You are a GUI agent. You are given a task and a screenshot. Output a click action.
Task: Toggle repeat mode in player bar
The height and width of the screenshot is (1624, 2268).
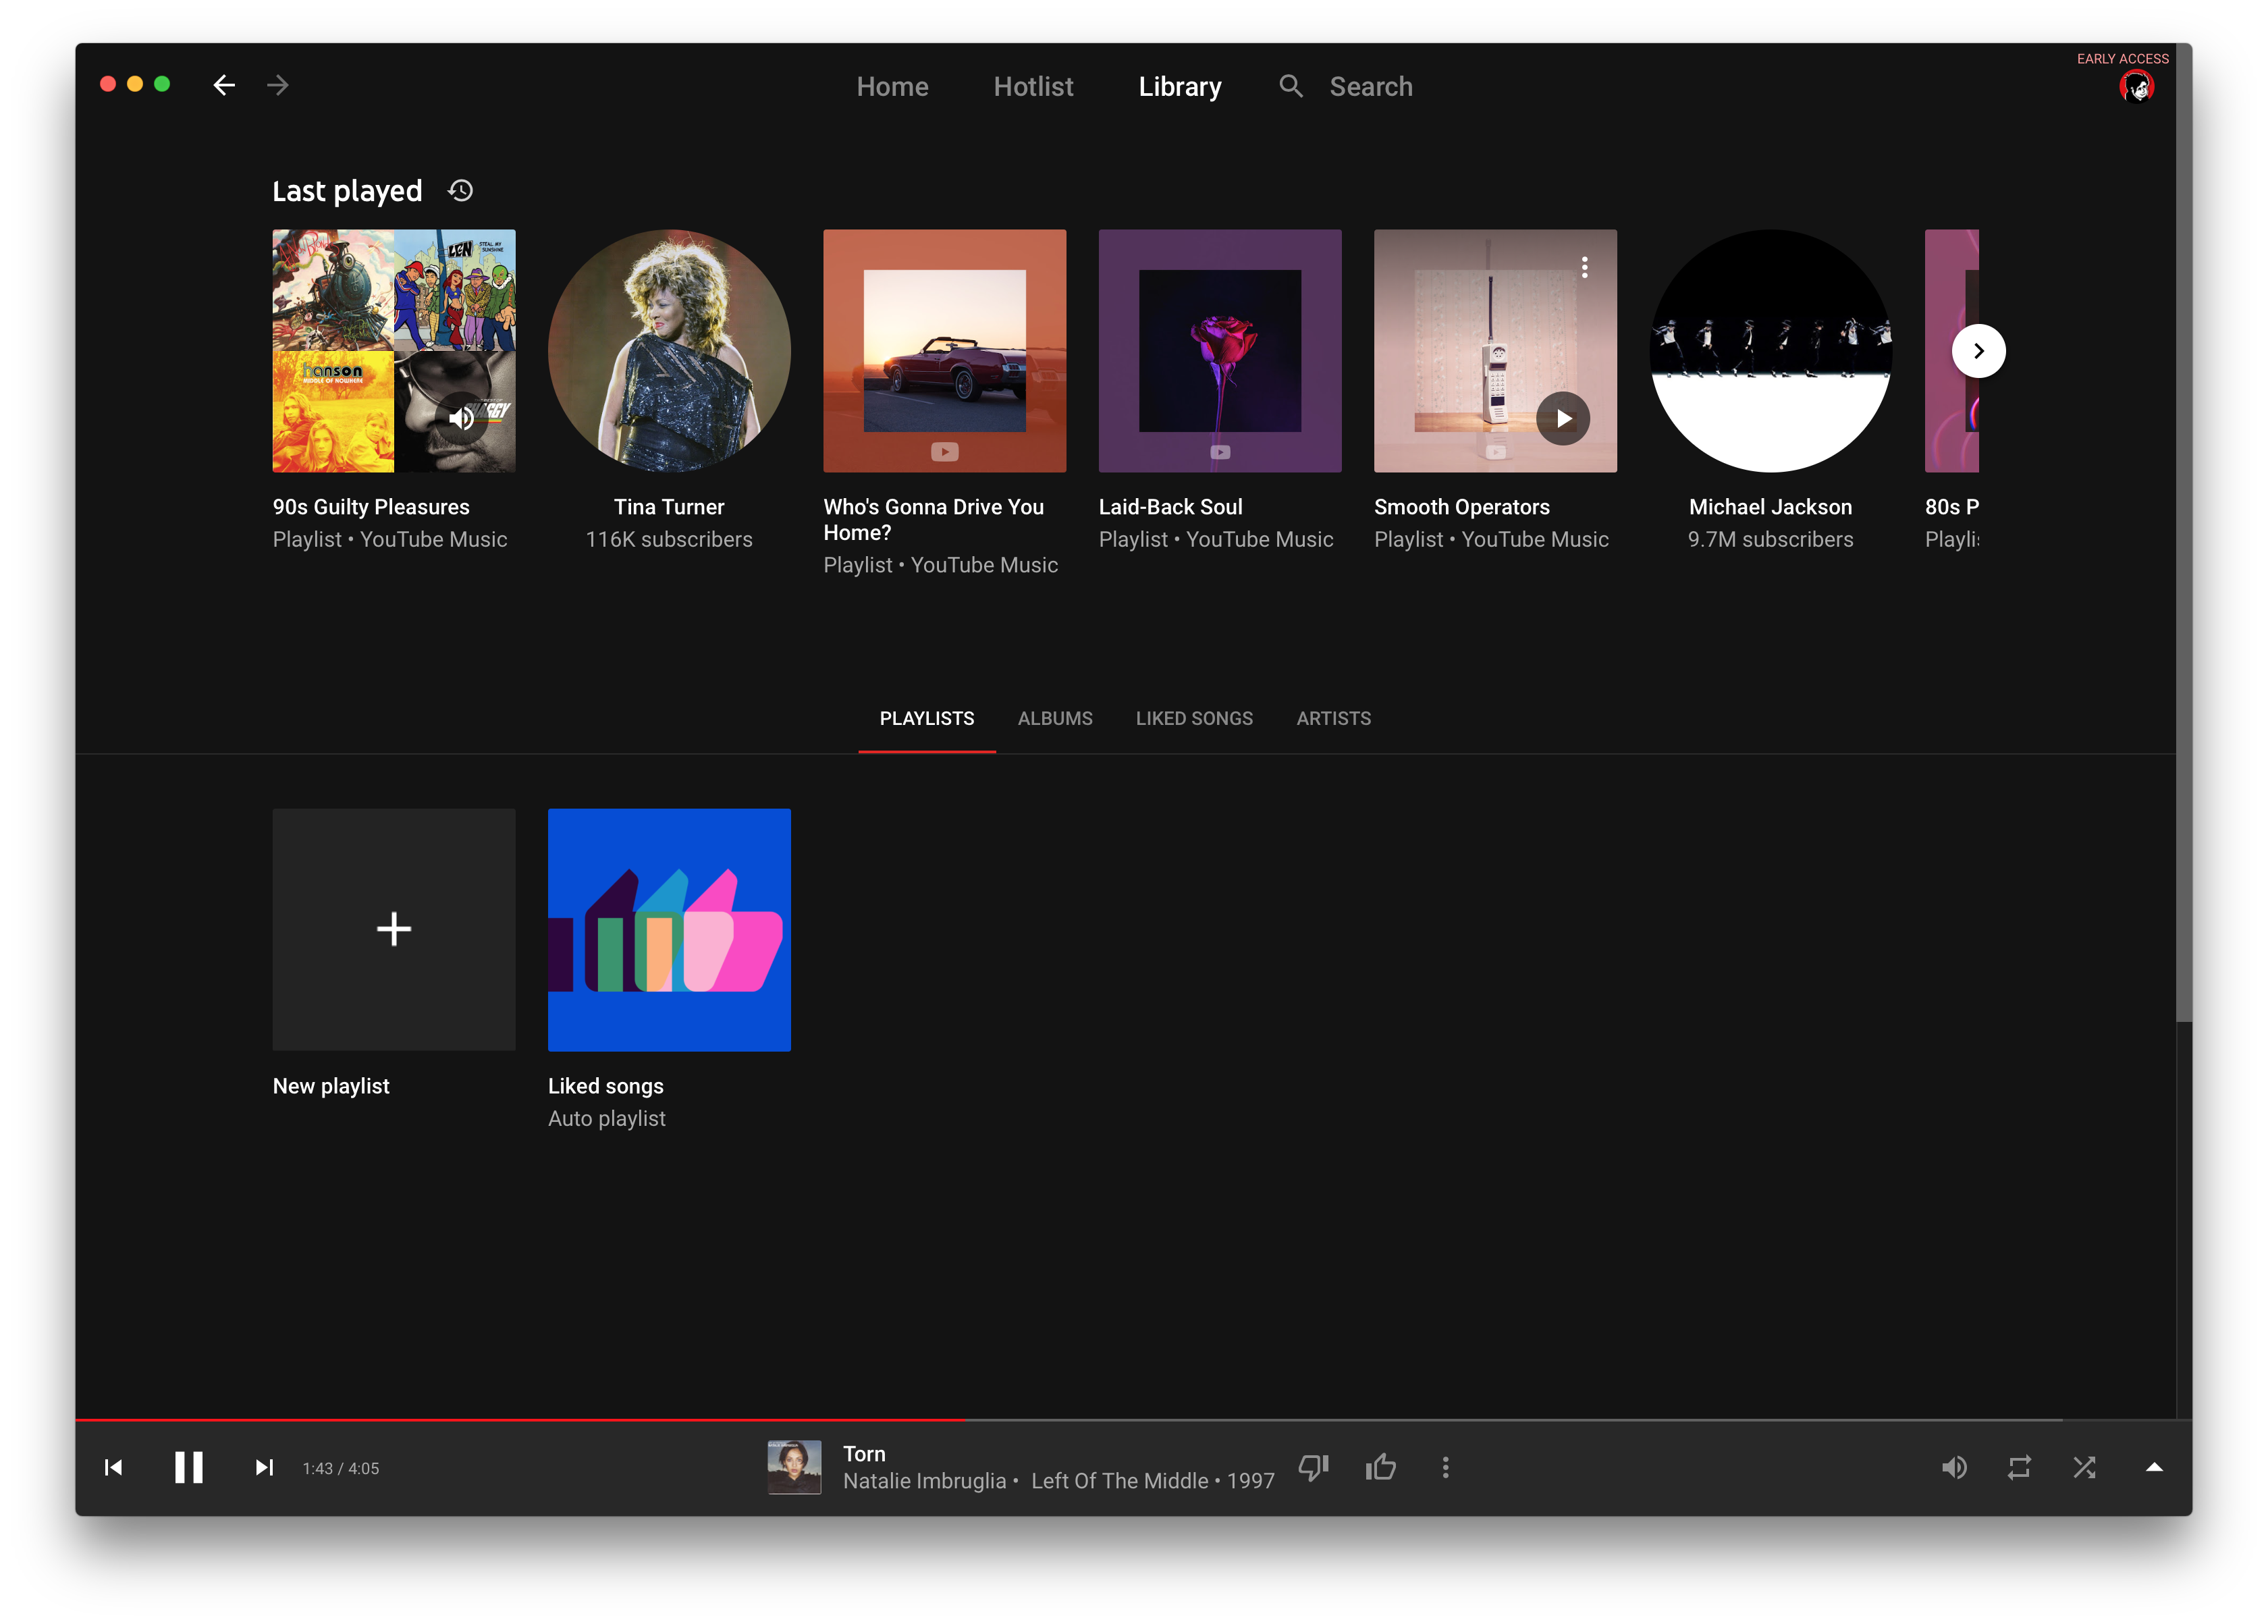coord(2019,1467)
